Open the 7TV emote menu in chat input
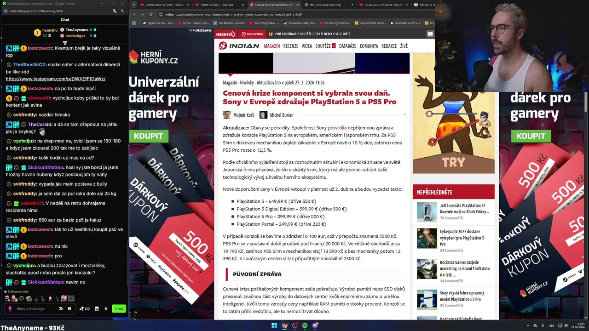Image resolution: width=589 pixels, height=331 pixels. [x=61, y=308]
